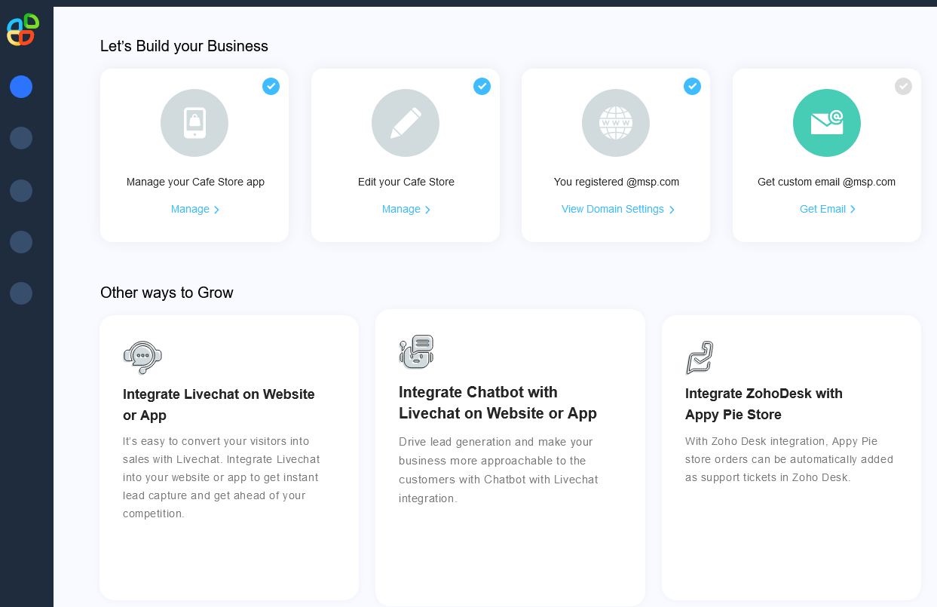937x607 pixels.
Task: Follow the Get Email link
Action: point(822,209)
